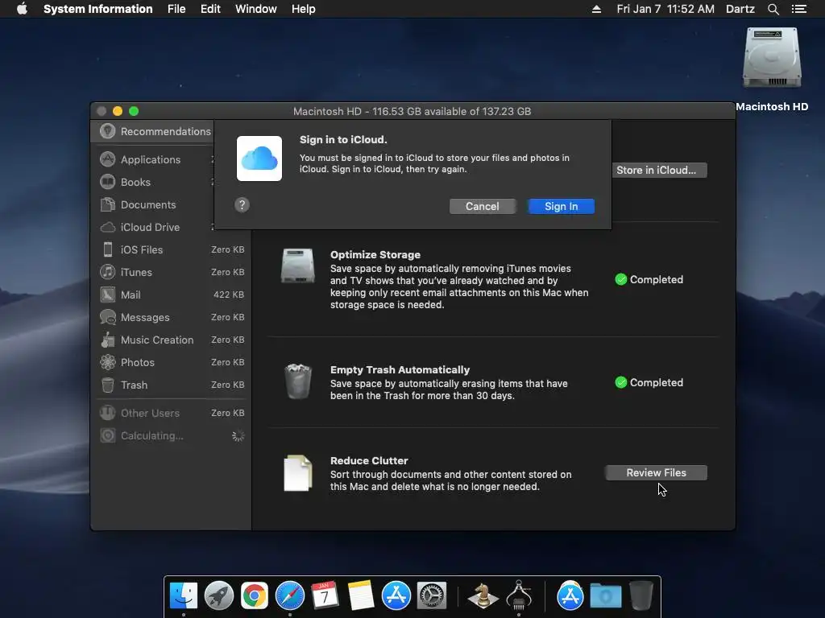This screenshot has width=825, height=618.
Task: Click the Reduce Clutter document icon
Action: 298,473
